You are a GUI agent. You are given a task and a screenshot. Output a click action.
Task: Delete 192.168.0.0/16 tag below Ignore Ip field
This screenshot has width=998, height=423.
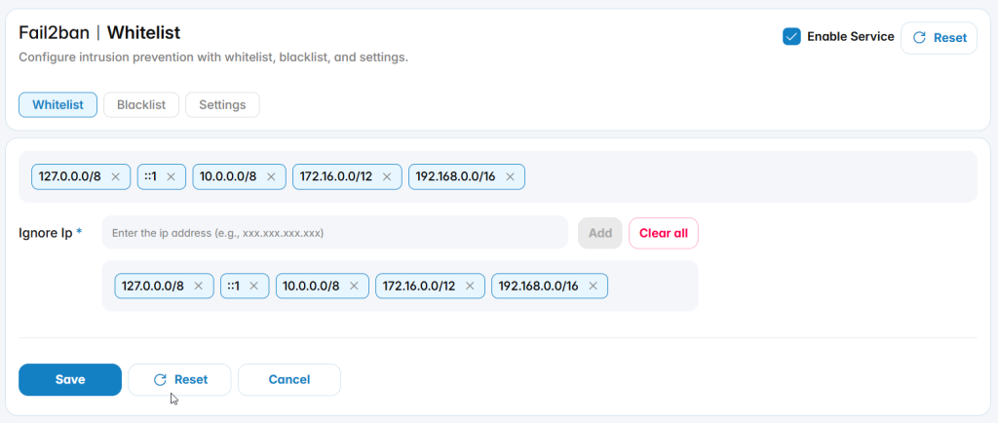[593, 287]
